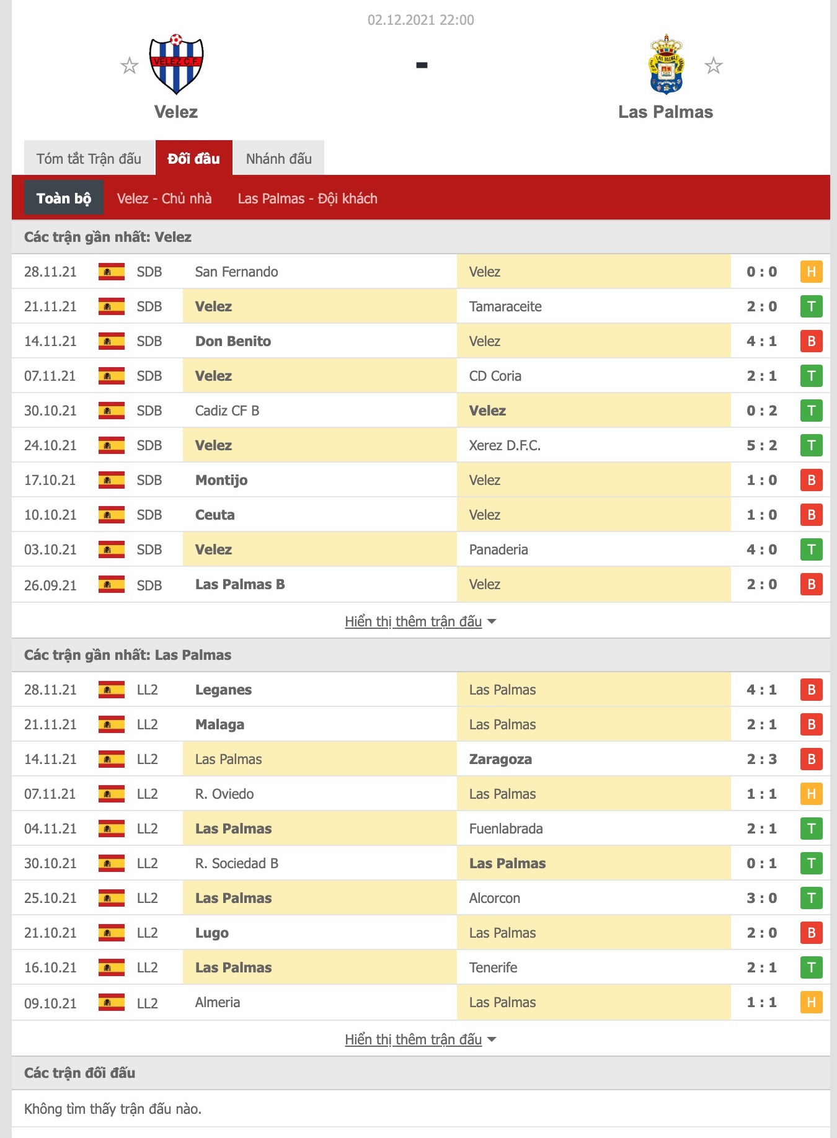
Task: Click the B badge for Zaragoza match
Action: pos(811,759)
